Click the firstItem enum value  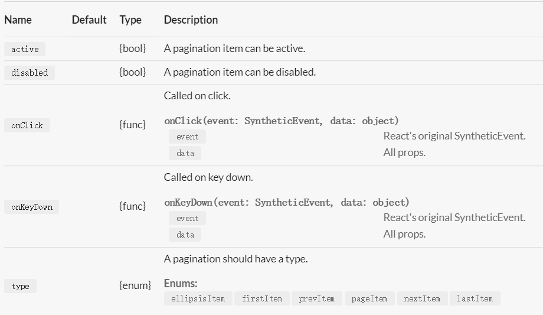click(262, 298)
